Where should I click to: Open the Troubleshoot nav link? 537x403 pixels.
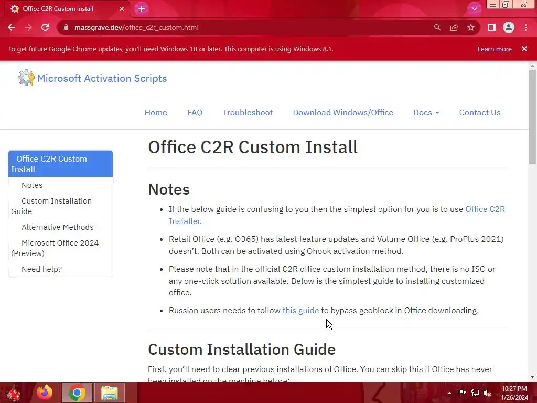pyautogui.click(x=248, y=113)
